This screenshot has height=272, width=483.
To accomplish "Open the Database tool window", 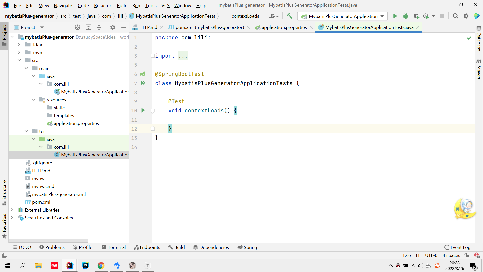I will 479,39.
